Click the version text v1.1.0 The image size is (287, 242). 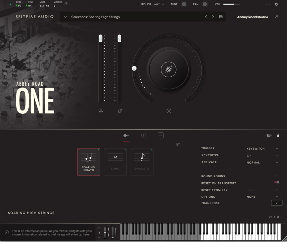pos(274,217)
